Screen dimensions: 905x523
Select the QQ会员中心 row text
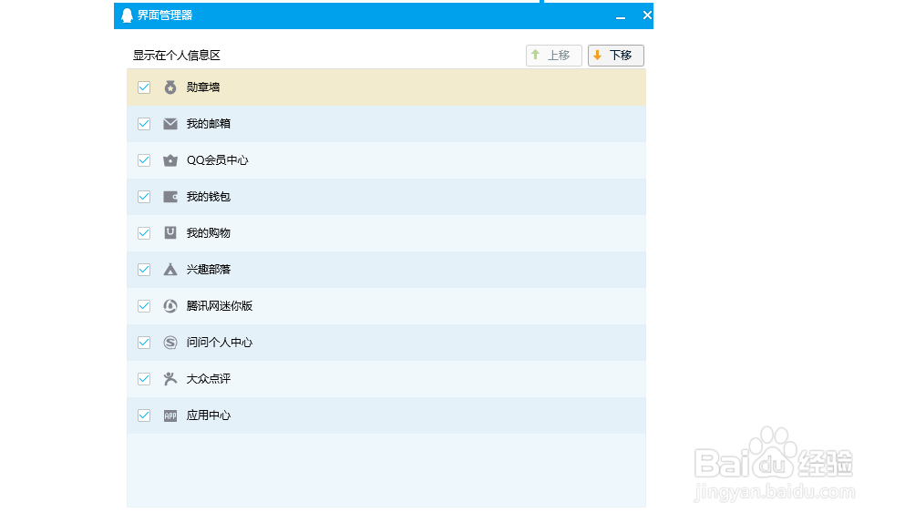(218, 160)
